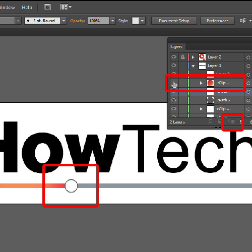This screenshot has width=252, height=252.
Task: Click the '2 Layers' status text
Action: pos(177,122)
